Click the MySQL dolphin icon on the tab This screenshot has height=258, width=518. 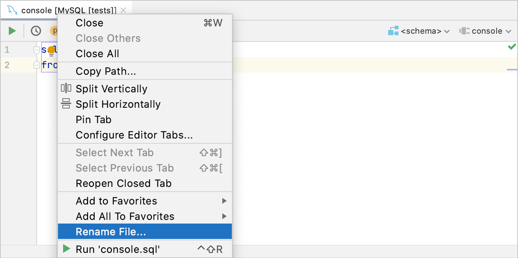point(11,10)
